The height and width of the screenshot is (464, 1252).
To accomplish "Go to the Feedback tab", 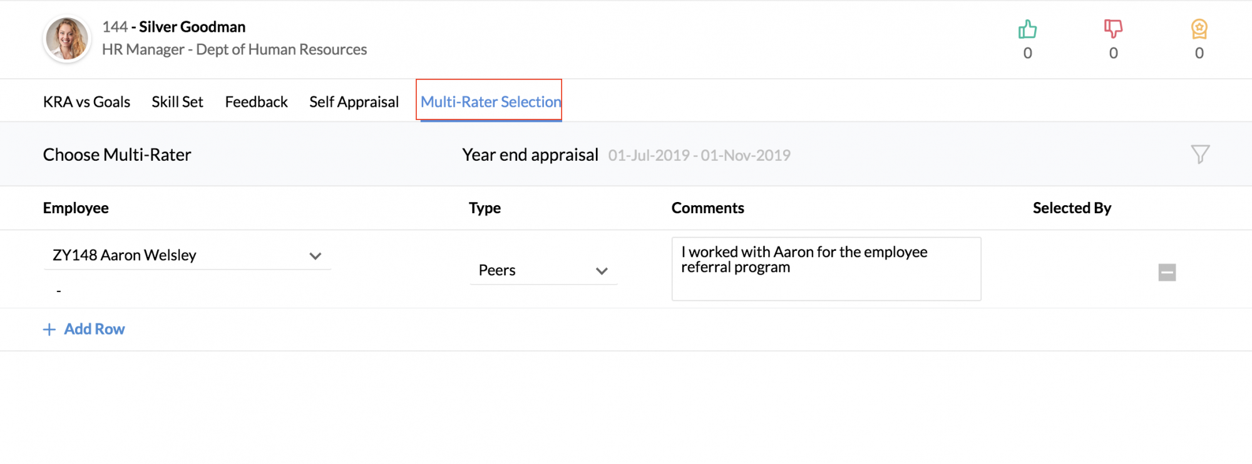I will [256, 101].
